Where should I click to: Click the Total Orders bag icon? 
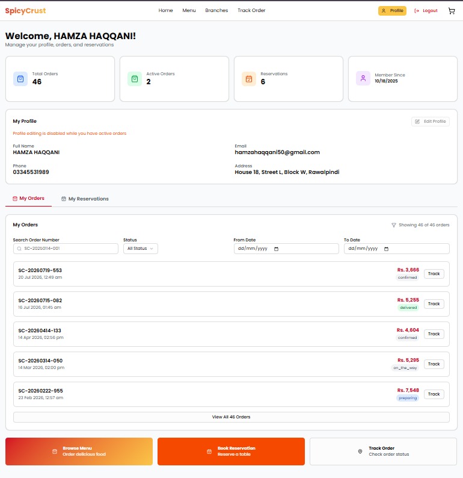tap(20, 79)
